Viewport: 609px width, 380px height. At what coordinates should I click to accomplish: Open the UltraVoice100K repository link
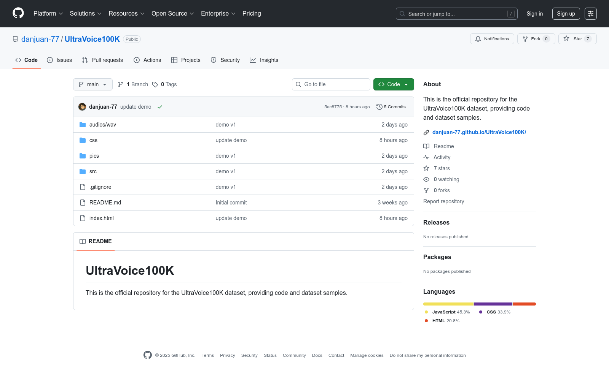pyautogui.click(x=92, y=39)
